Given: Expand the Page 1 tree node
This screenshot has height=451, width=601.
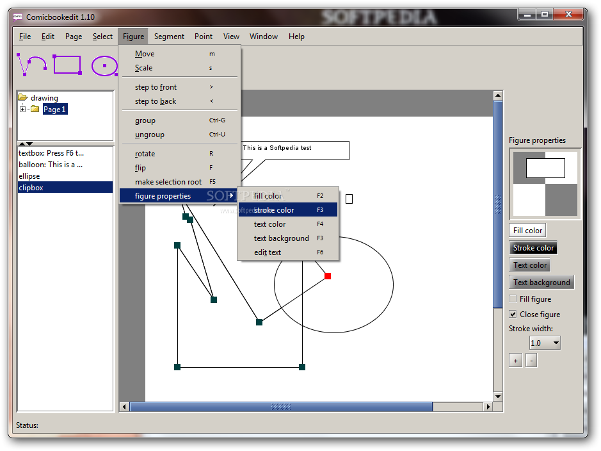Looking at the screenshot, I should [23, 109].
